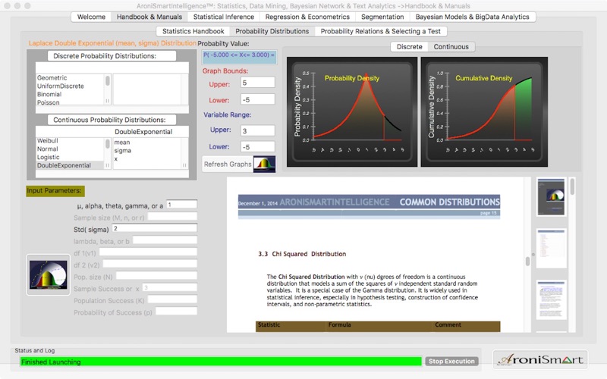
Task: Open the third handbook page thumbnail
Action: pyautogui.click(x=552, y=299)
